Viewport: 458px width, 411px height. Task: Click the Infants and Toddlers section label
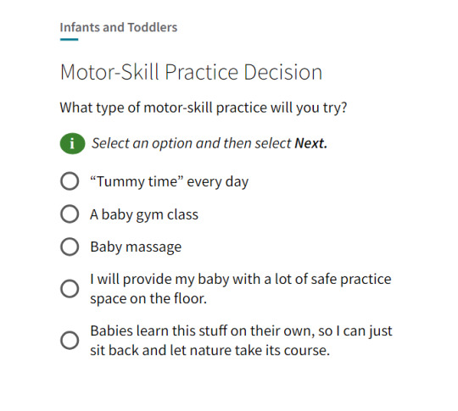click(119, 27)
